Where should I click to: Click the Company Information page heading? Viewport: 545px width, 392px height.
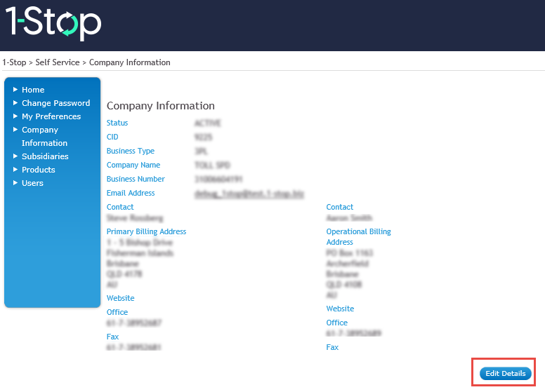click(x=160, y=106)
